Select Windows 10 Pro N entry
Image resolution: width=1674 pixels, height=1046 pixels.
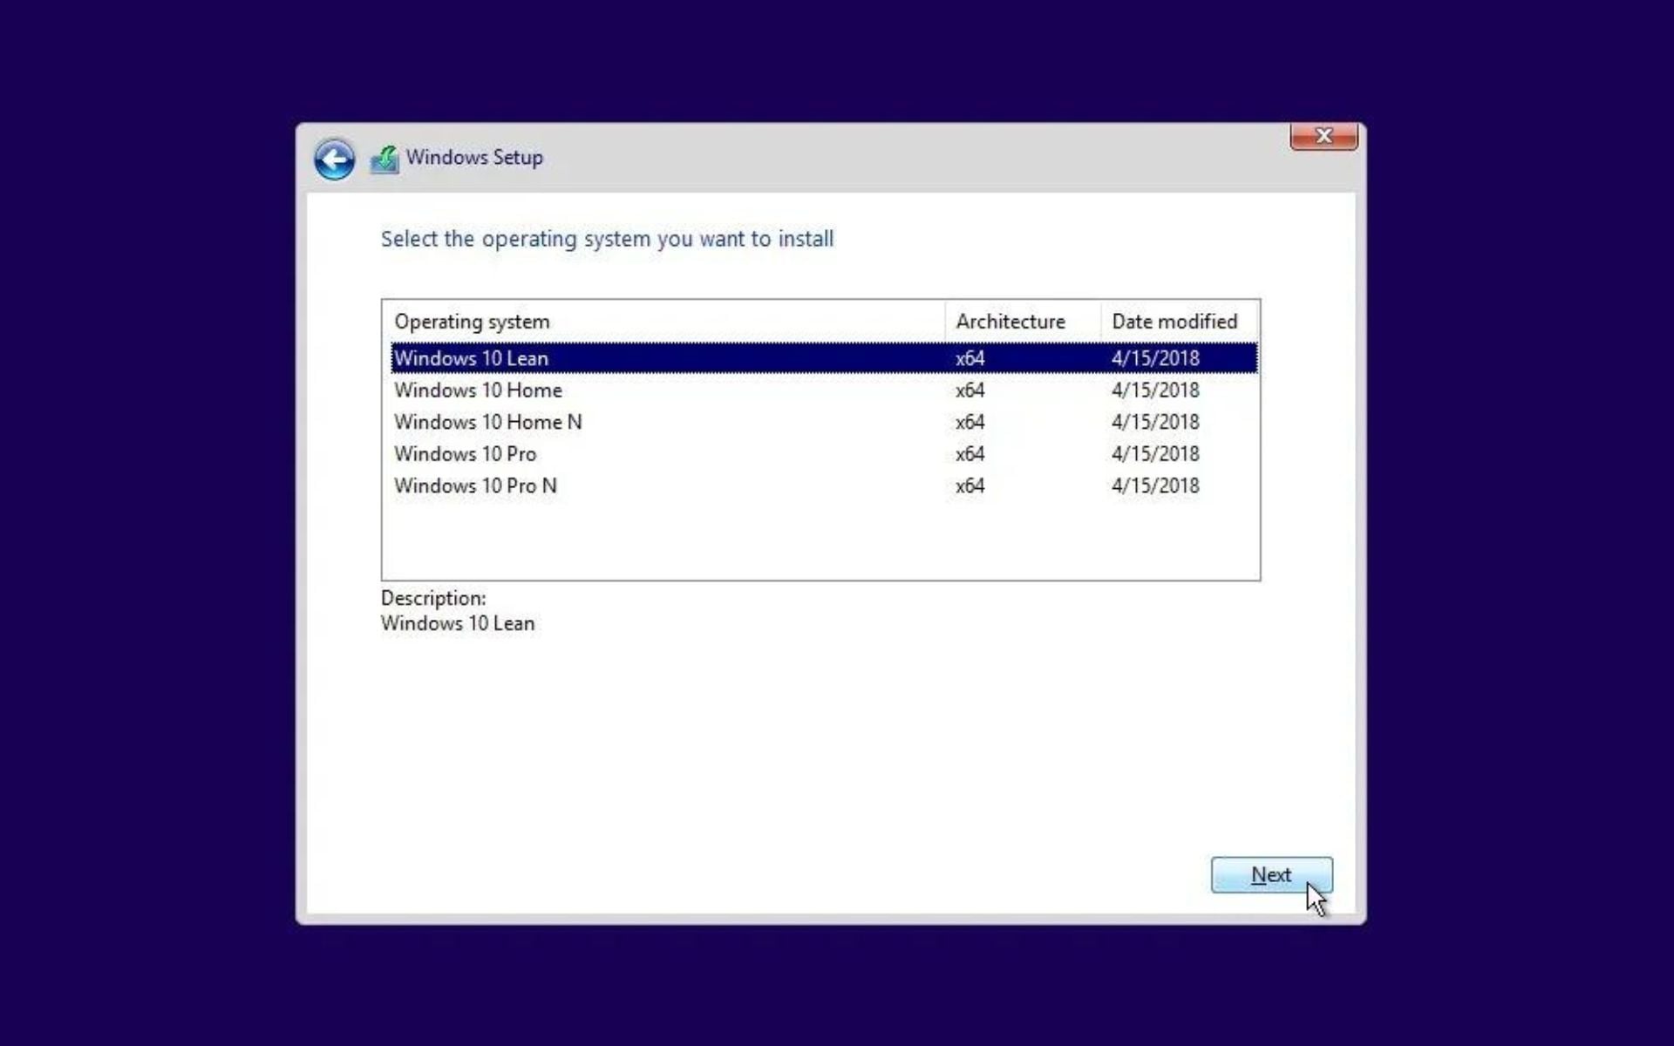(x=475, y=486)
